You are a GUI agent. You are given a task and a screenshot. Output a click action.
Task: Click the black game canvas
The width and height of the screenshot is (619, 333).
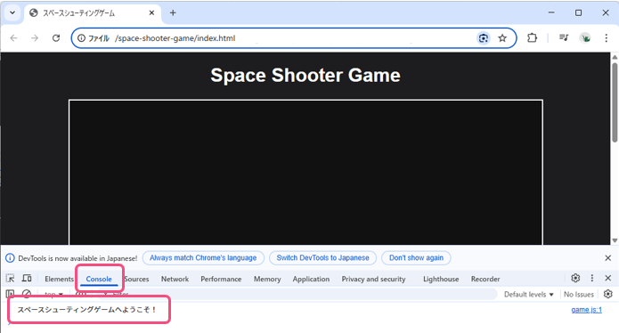coord(305,173)
